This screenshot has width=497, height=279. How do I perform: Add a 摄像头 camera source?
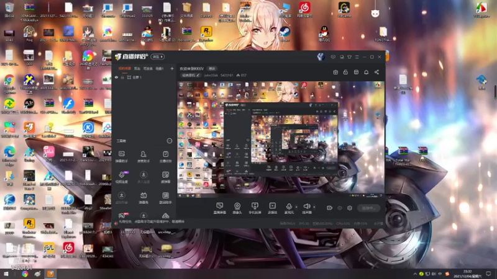tap(237, 208)
